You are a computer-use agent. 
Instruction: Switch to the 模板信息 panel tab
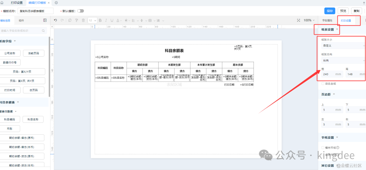click(5, 21)
